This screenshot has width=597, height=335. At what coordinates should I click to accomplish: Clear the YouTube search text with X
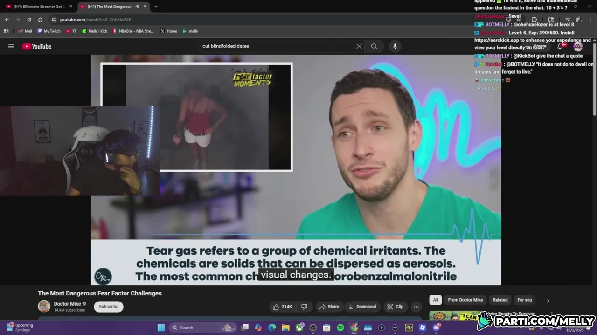coord(359,46)
